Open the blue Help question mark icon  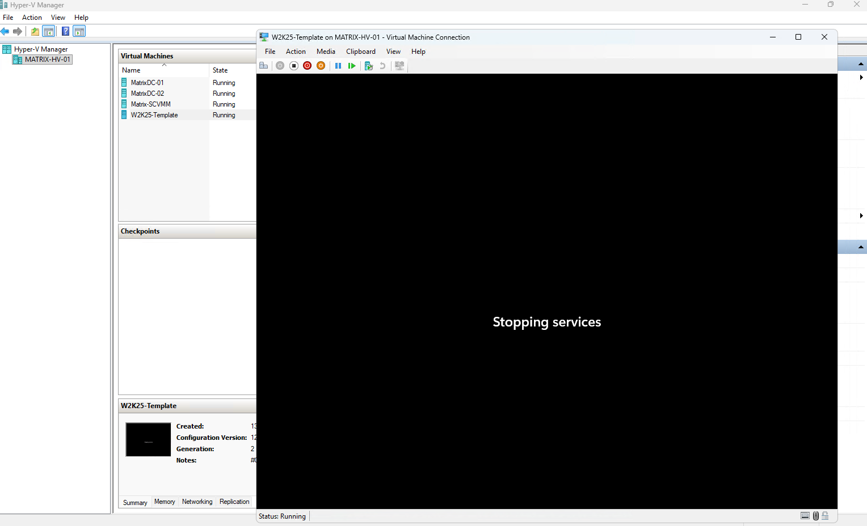pos(66,32)
